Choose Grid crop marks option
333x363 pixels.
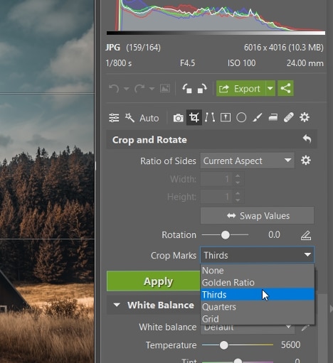click(258, 319)
